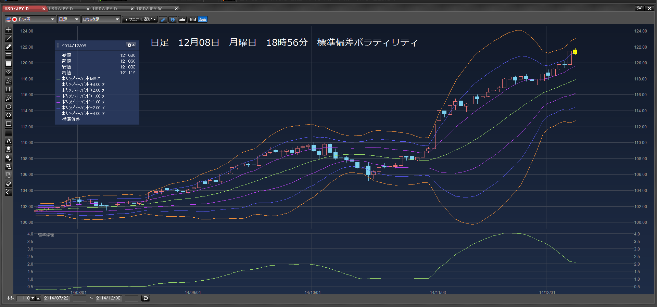Image resolution: width=657 pixels, height=307 pixels.
Task: Click the 標準偏差 entry in info panel
Action: (x=68, y=119)
